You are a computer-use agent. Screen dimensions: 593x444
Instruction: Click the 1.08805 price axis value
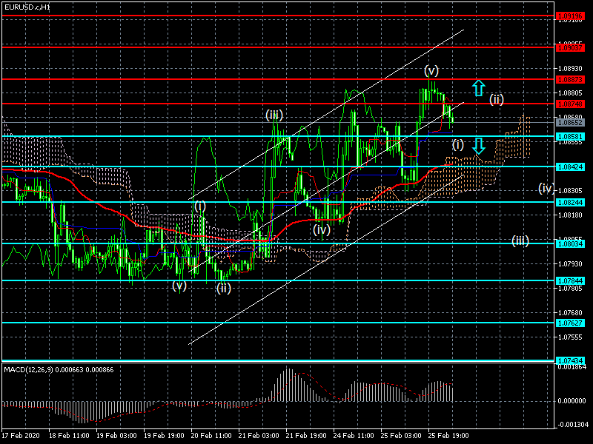click(x=570, y=92)
